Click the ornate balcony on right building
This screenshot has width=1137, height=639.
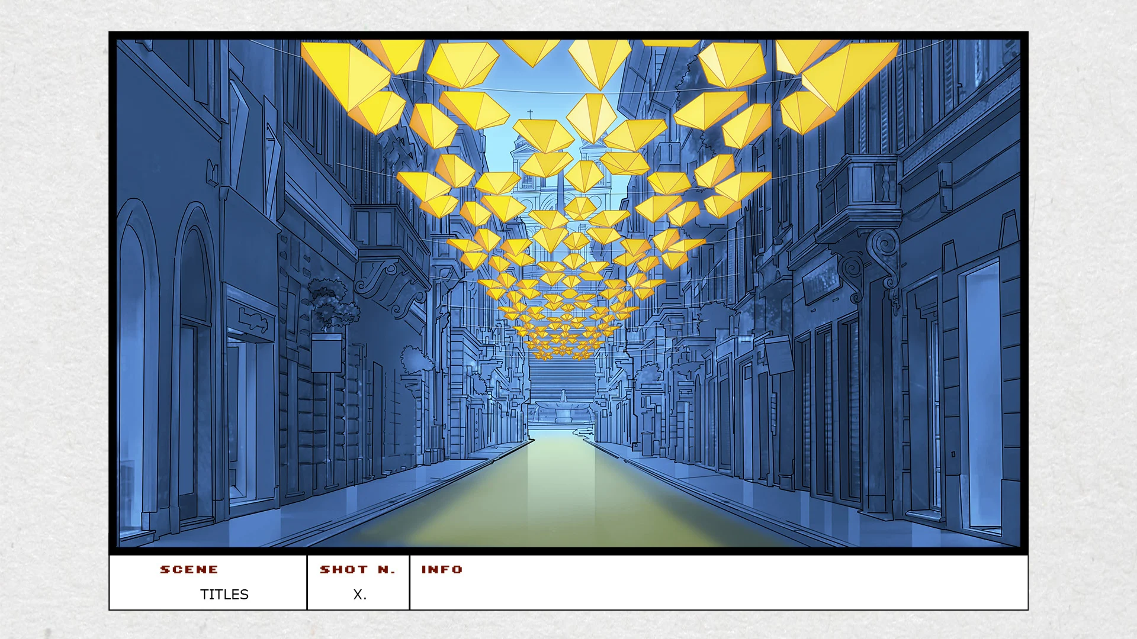coord(859,189)
